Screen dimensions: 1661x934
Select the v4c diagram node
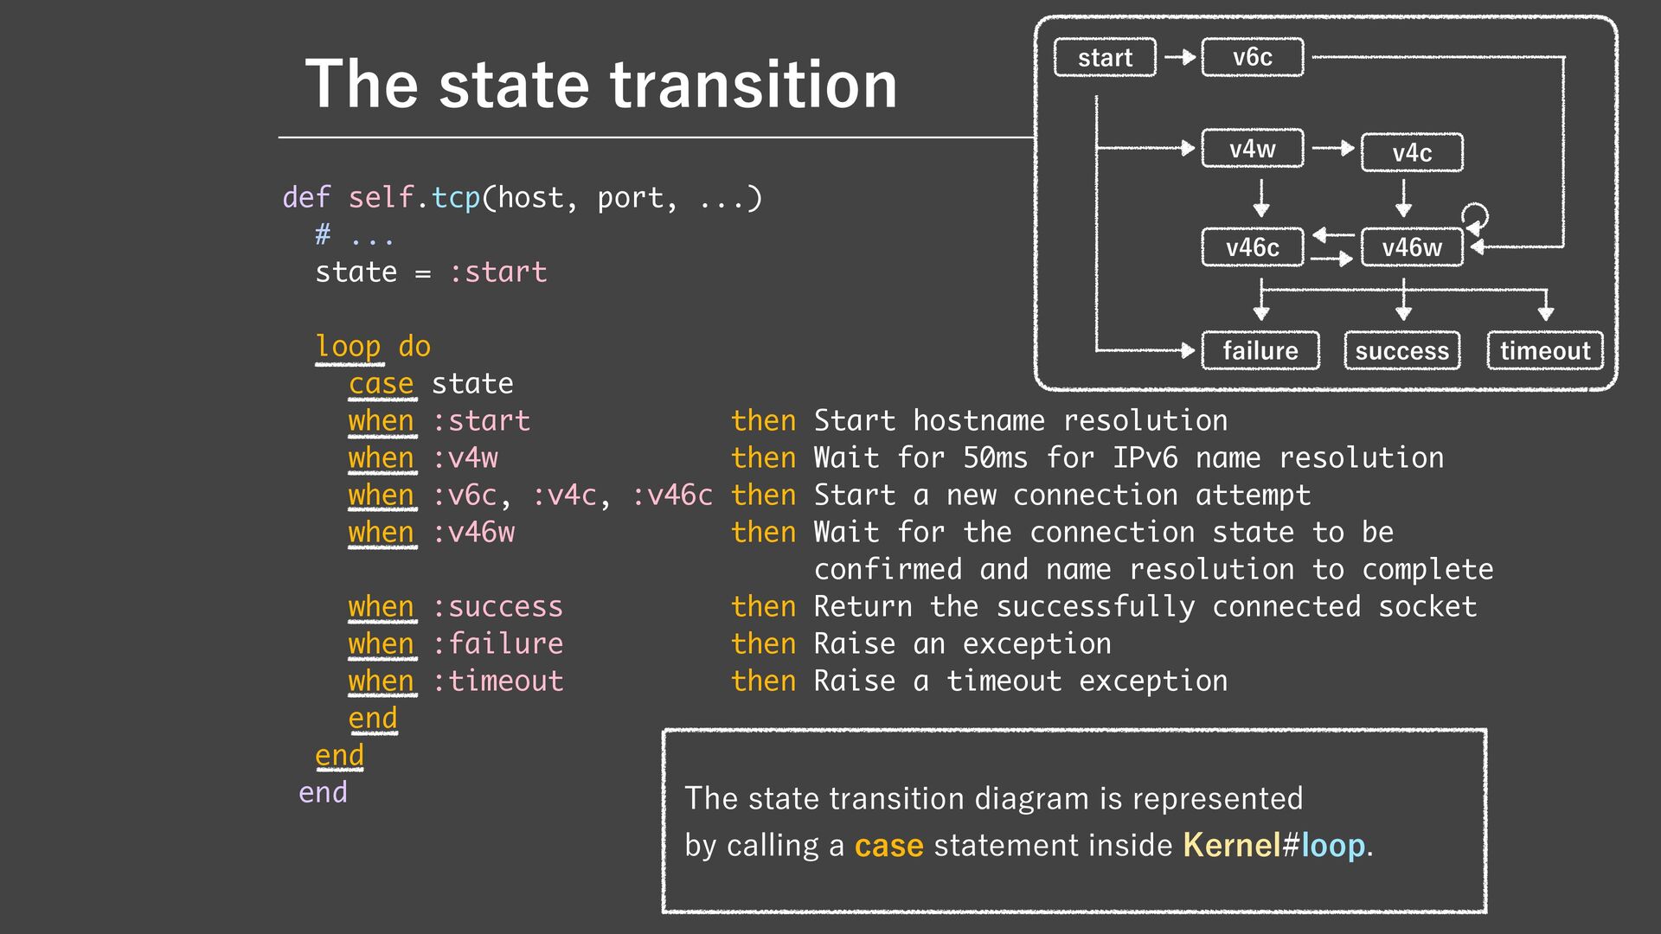point(1411,153)
